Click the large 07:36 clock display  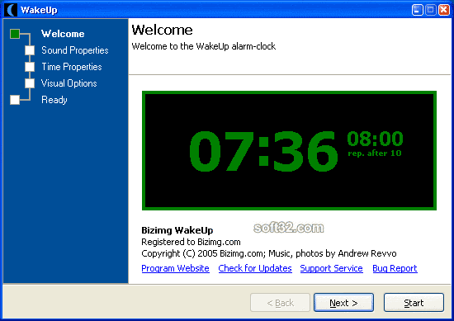[x=263, y=151]
